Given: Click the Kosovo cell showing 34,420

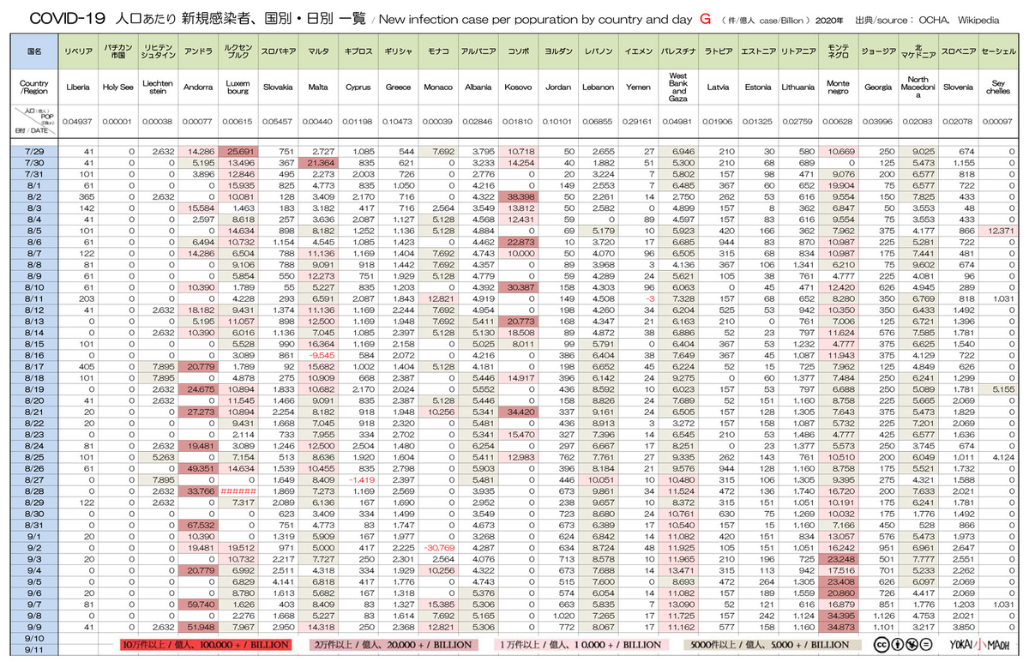Looking at the screenshot, I should tap(519, 411).
